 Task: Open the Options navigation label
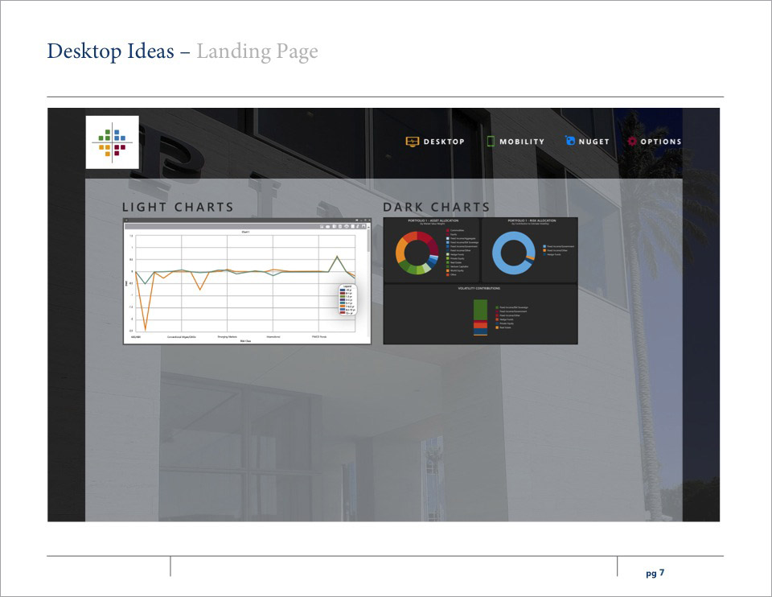pyautogui.click(x=660, y=142)
